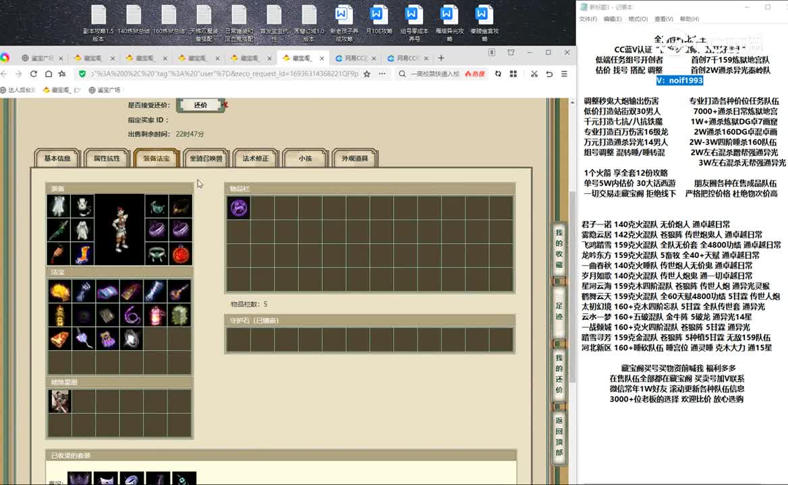Select the 140炼狱总结 desktop file
Viewport: 788px width, 485px height.
(133, 20)
